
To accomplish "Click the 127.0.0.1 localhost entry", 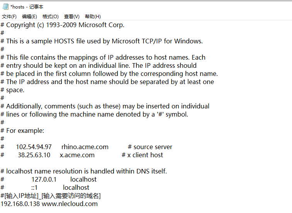I will [x=64, y=179].
